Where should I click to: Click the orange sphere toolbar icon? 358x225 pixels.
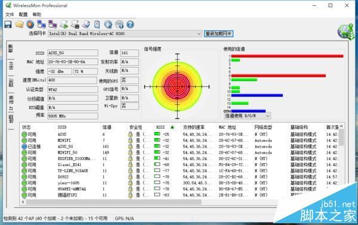(x=30, y=24)
